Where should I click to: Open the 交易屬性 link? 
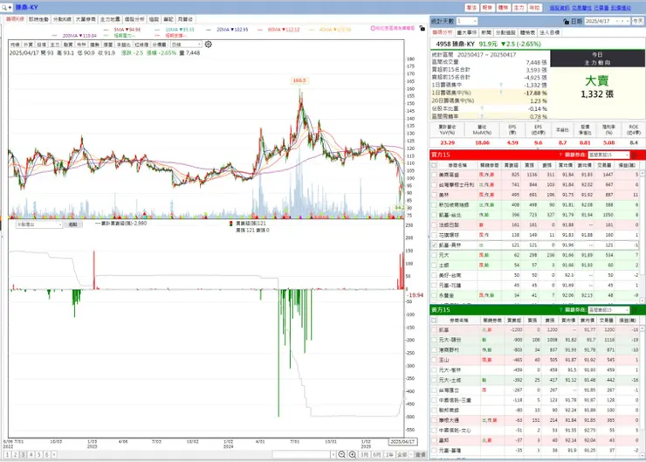tap(581, 8)
